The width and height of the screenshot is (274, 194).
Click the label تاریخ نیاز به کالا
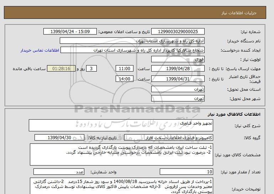coord(102,138)
